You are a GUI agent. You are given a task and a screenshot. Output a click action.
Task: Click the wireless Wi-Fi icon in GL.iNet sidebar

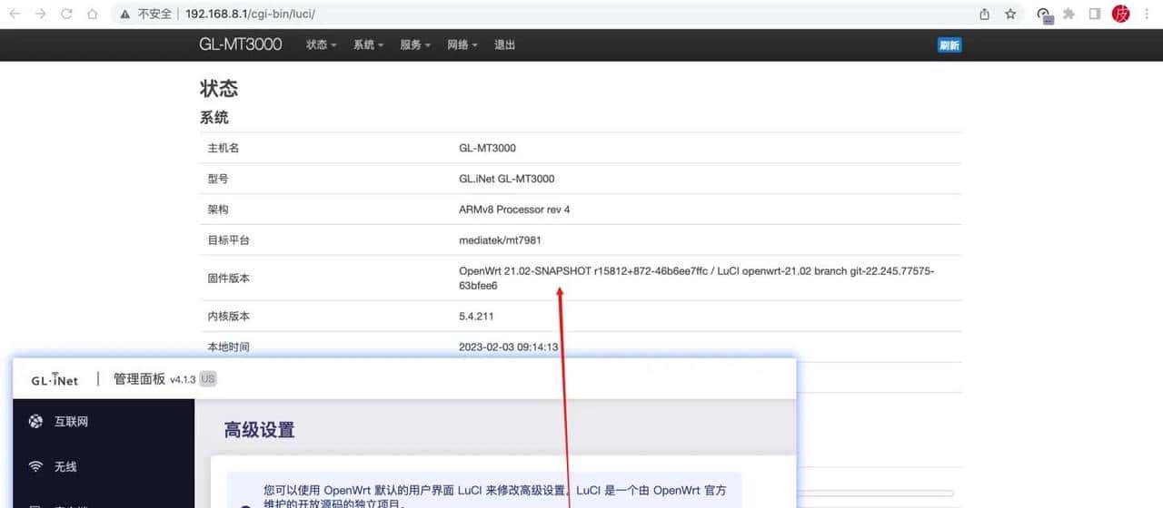[35, 466]
